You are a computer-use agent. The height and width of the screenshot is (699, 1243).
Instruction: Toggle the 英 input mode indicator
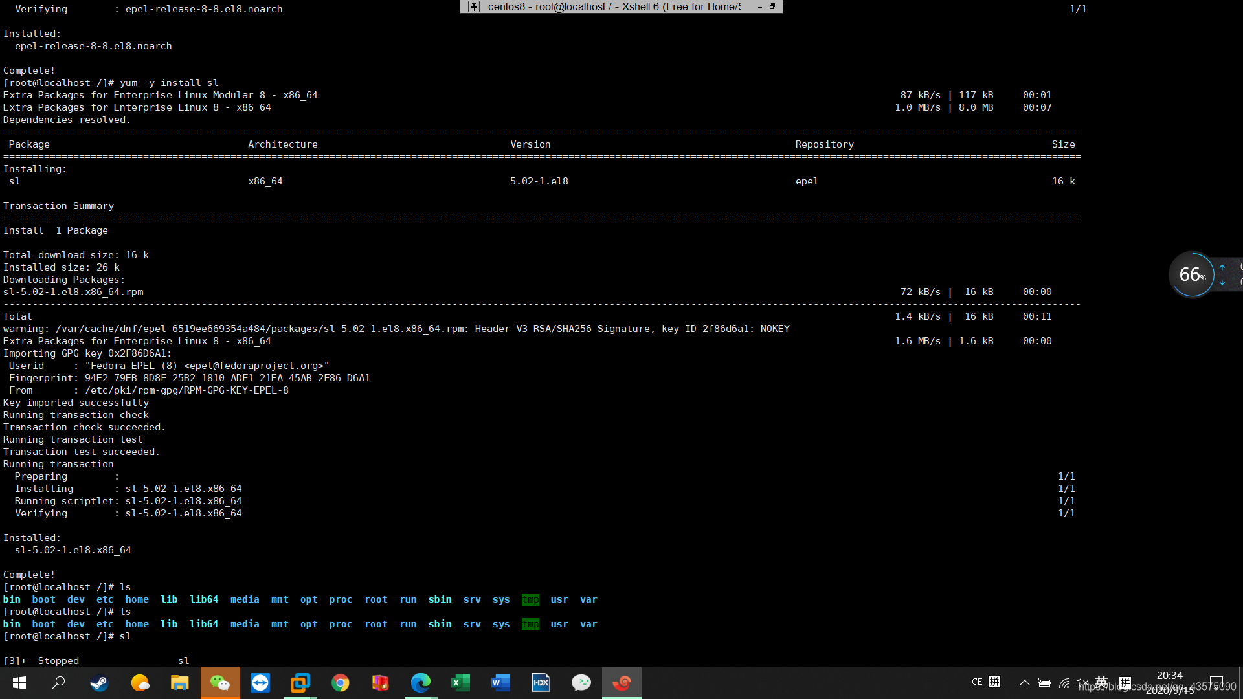1101,682
